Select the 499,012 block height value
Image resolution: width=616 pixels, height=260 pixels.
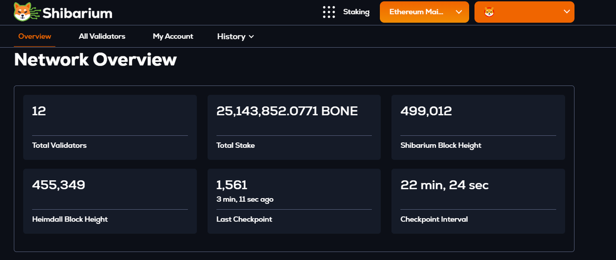[426, 111]
